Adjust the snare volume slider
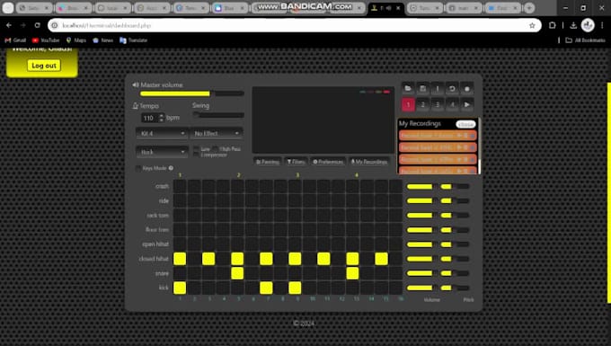611x346 pixels. pyautogui.click(x=422, y=273)
